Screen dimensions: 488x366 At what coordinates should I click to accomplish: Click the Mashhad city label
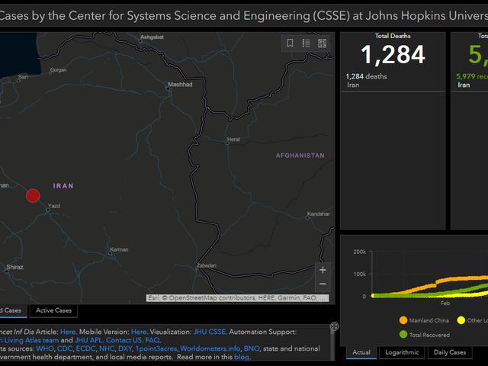[x=180, y=85]
